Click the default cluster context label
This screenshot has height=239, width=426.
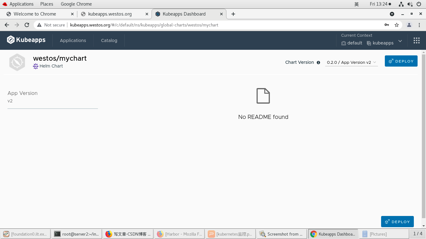pos(352,43)
